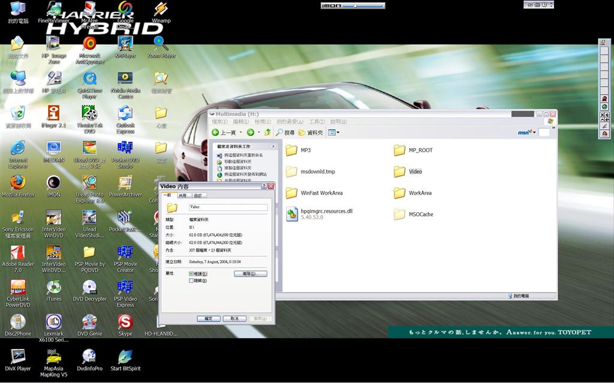Open the View (檢視) menu in Explorer

click(263, 121)
